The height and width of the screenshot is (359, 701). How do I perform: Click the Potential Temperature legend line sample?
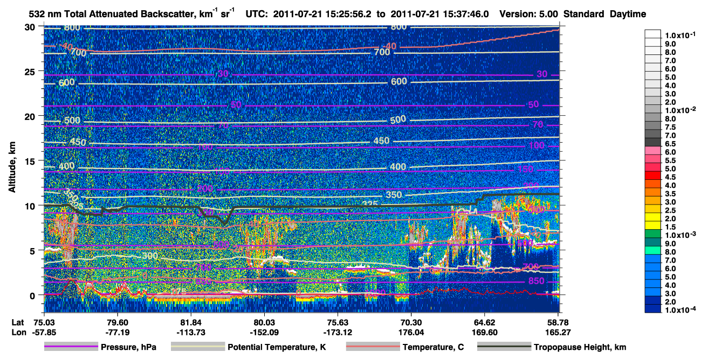click(197, 347)
